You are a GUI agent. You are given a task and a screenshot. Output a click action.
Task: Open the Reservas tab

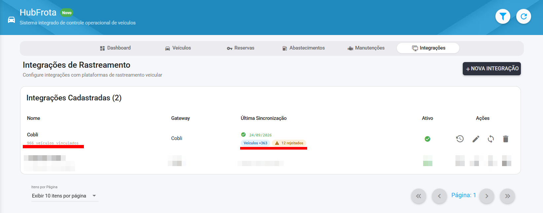(240, 48)
